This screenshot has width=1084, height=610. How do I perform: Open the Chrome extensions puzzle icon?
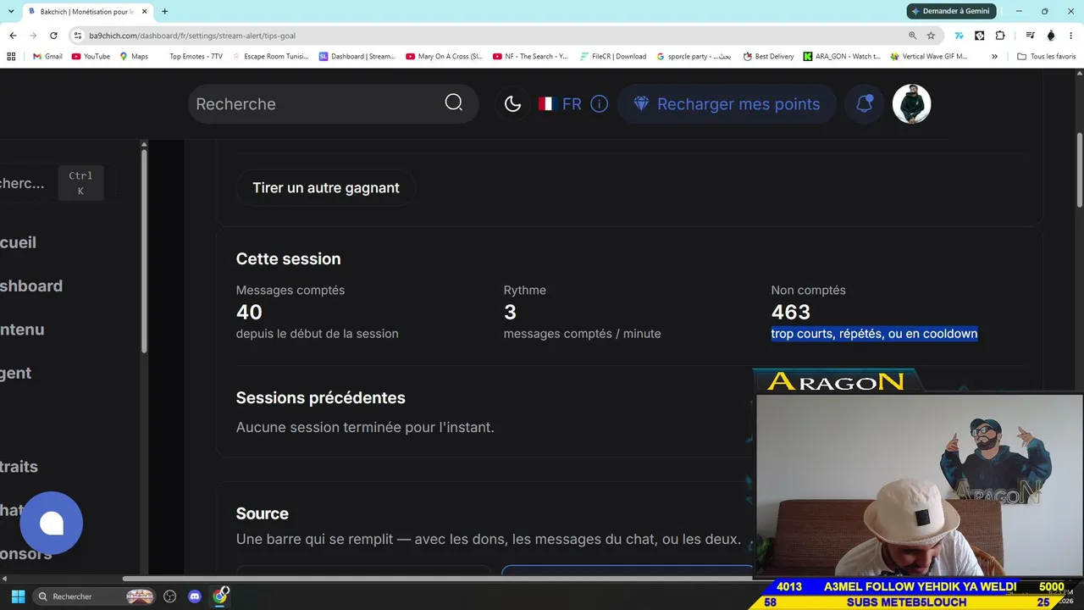tap(1000, 36)
